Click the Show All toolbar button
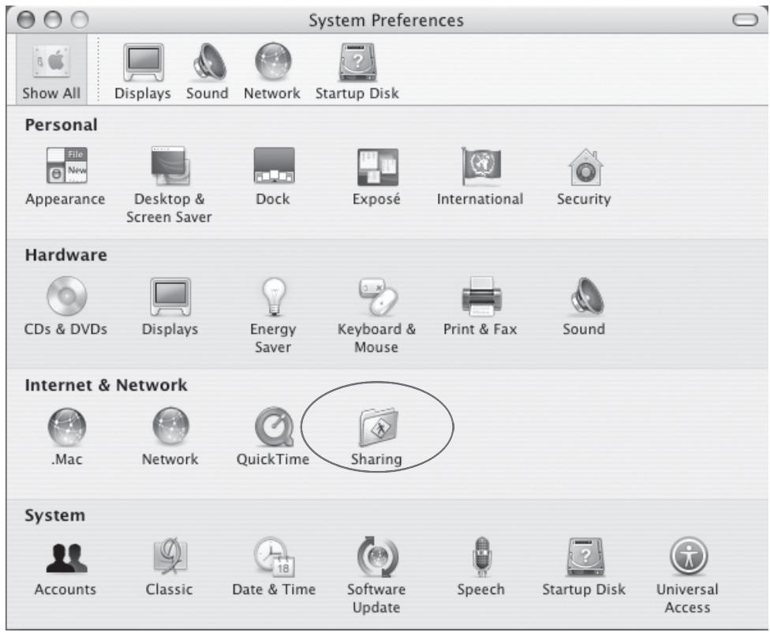 tap(51, 70)
